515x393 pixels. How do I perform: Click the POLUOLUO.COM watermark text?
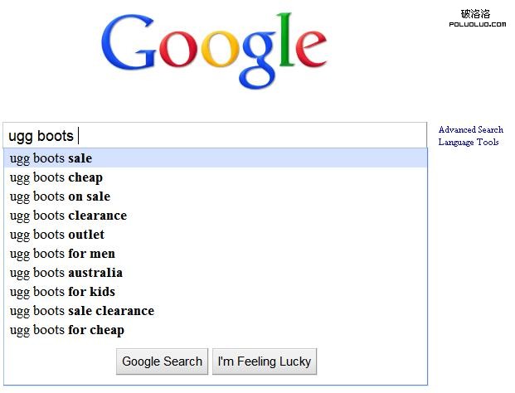pos(477,24)
